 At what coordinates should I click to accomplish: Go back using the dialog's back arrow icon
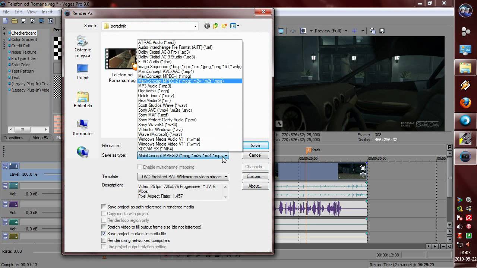(x=207, y=26)
